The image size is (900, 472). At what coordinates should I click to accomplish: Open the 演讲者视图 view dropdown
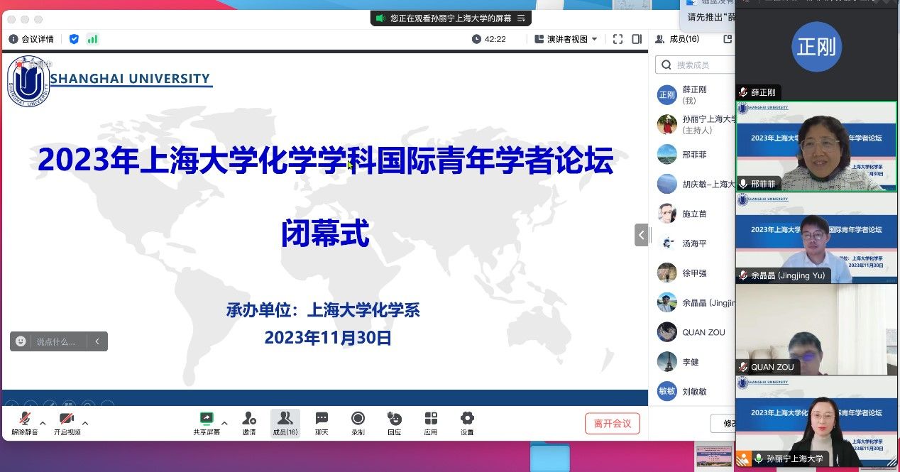pyautogui.click(x=566, y=39)
